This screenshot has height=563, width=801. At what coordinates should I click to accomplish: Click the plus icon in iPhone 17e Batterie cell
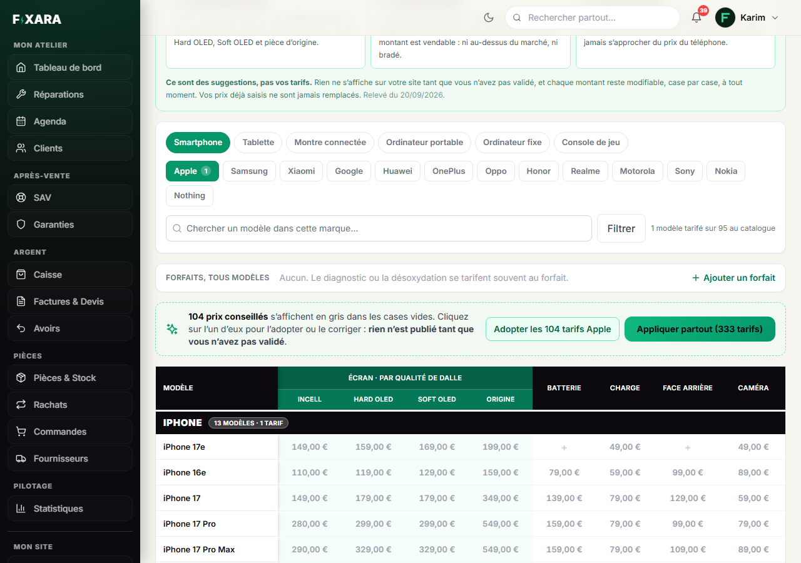[564, 447]
